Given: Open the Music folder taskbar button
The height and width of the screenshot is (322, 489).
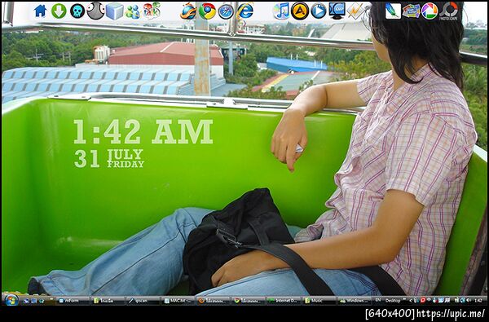Looking at the screenshot, I should pyautogui.click(x=319, y=301).
